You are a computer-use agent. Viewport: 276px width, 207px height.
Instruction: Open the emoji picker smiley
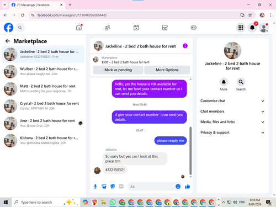click(178, 187)
